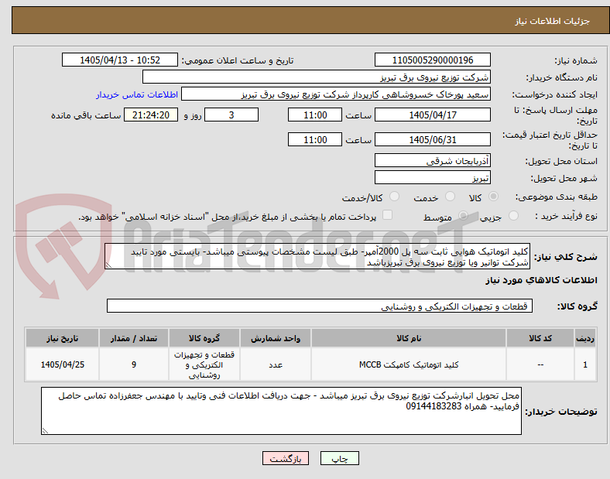The height and width of the screenshot is (479, 610).
Task: Click the resize handle of buyer notes textarea
Action: 45,431
